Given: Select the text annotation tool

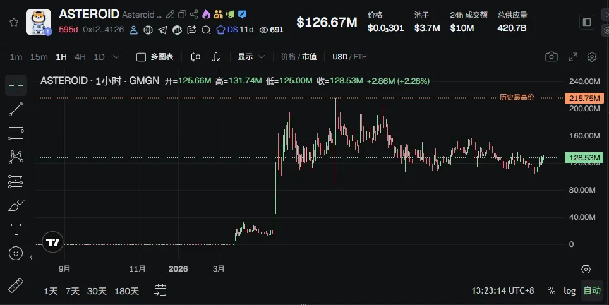Looking at the screenshot, I should (16, 229).
